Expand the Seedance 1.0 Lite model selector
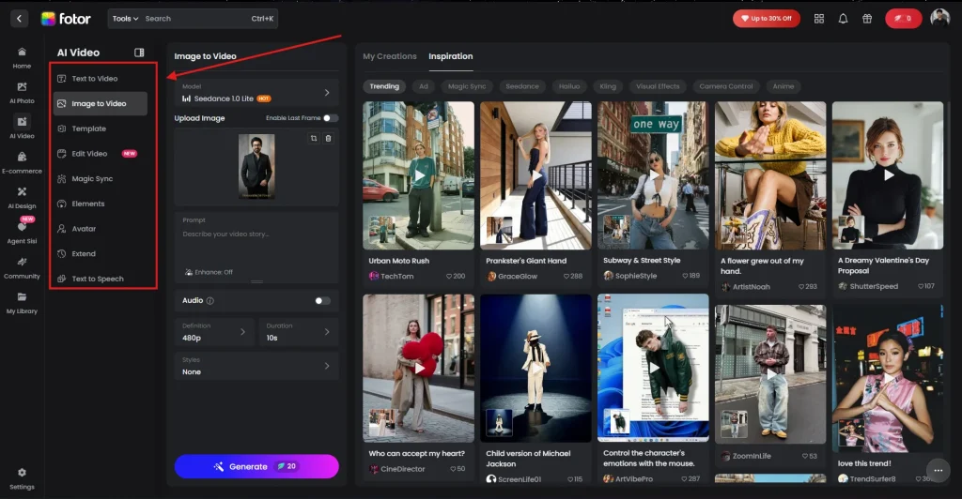Image resolution: width=962 pixels, height=499 pixels. tap(256, 93)
